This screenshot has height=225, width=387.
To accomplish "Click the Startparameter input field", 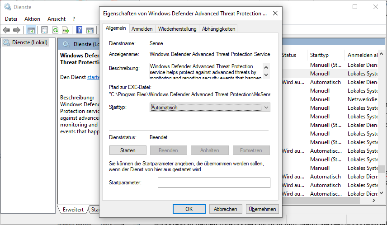I will (214, 183).
